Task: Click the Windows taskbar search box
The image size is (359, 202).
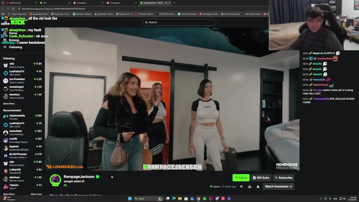Action: pos(149,199)
